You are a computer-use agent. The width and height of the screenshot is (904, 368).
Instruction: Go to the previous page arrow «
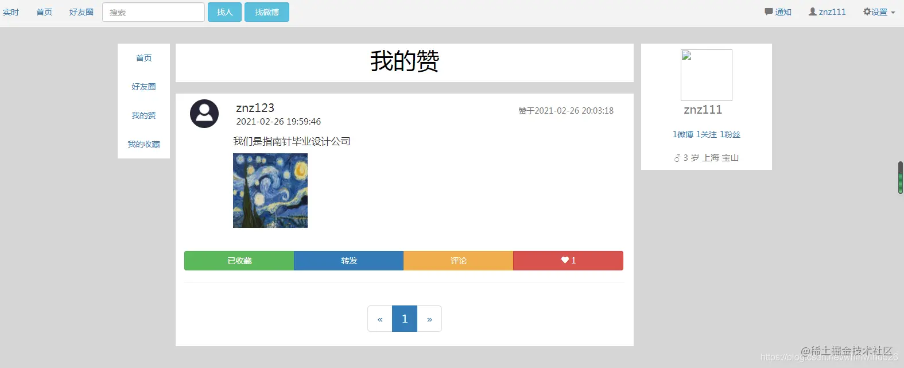tap(380, 319)
